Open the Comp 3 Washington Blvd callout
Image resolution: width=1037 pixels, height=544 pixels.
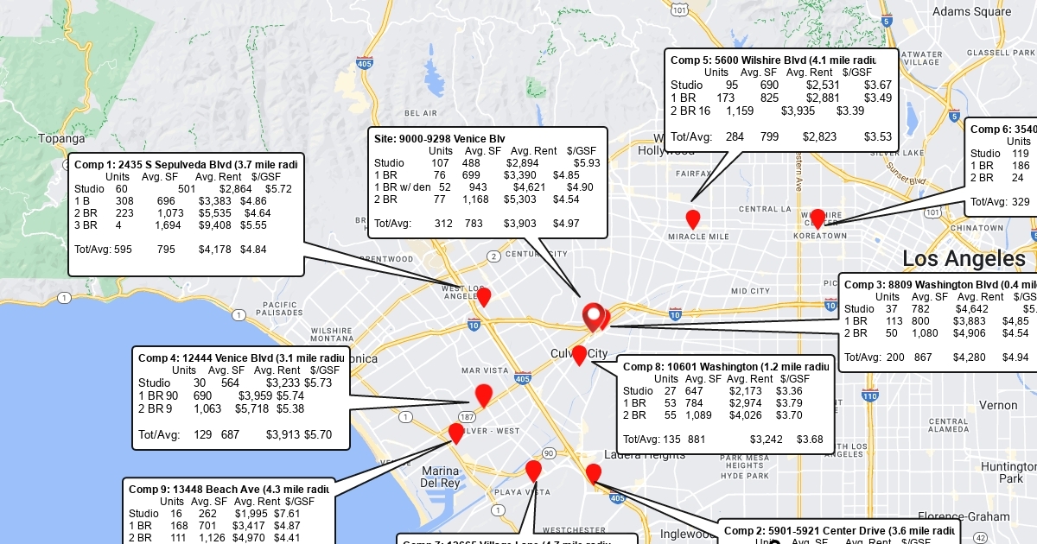[x=938, y=321]
